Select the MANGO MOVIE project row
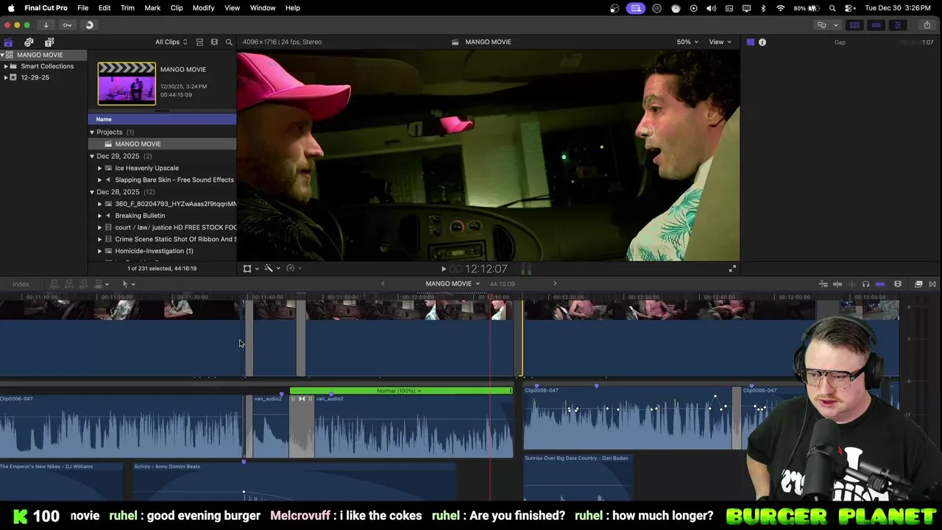This screenshot has width=942, height=530. click(x=163, y=144)
